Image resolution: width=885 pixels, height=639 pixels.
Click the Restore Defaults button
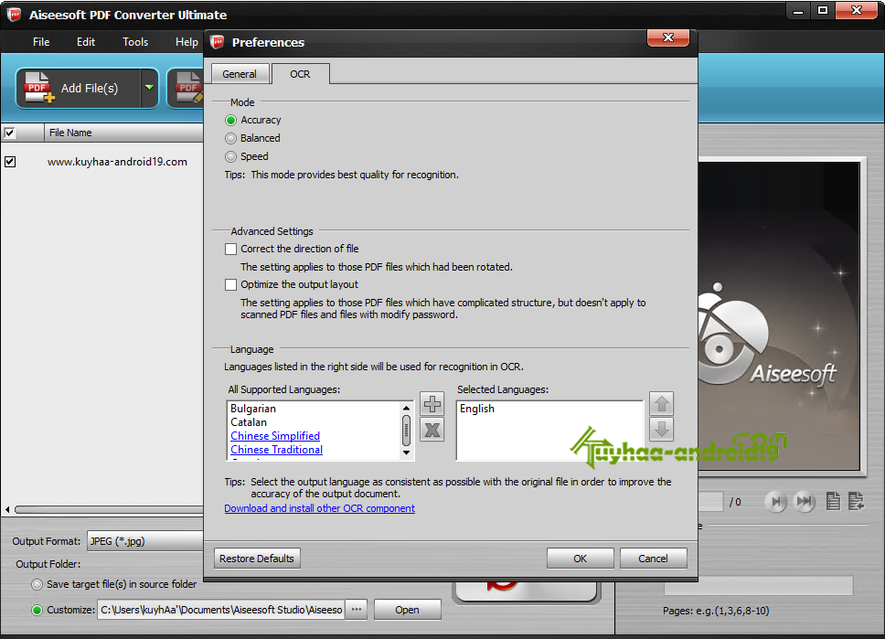[257, 559]
